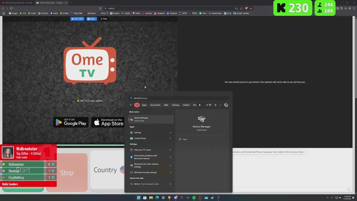Image resolution: width=357 pixels, height=201 pixels.
Task: Open the Amazon bookmark
Action: tap(115, 13)
